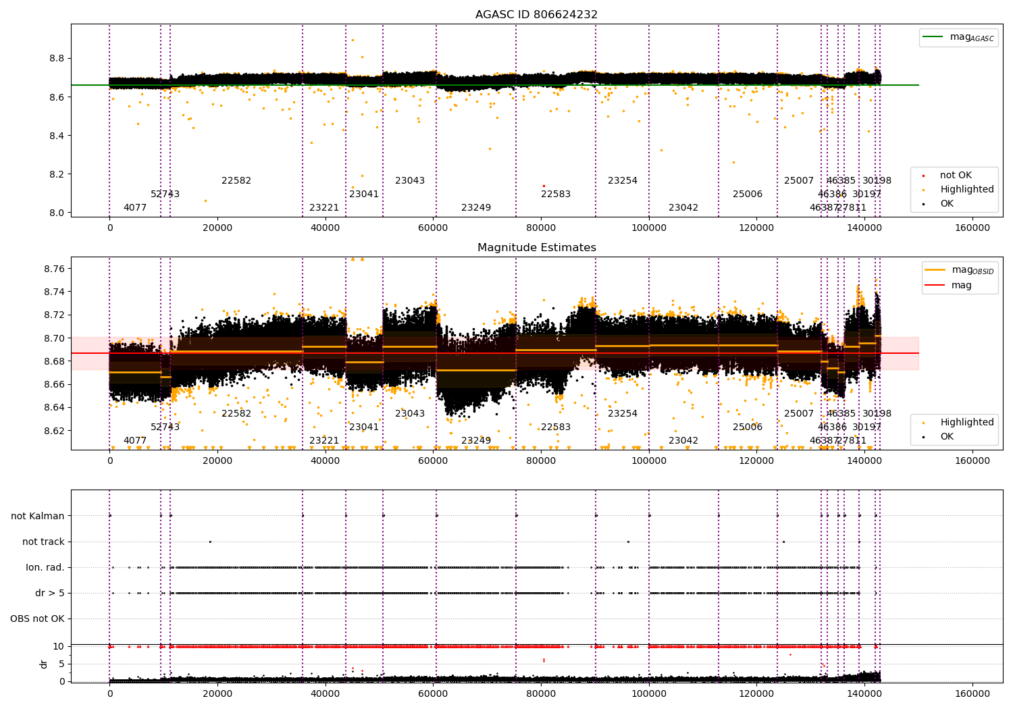Click obsid label 23043 in Magnitude Estimates plot
The image size is (1013, 709).
point(410,413)
